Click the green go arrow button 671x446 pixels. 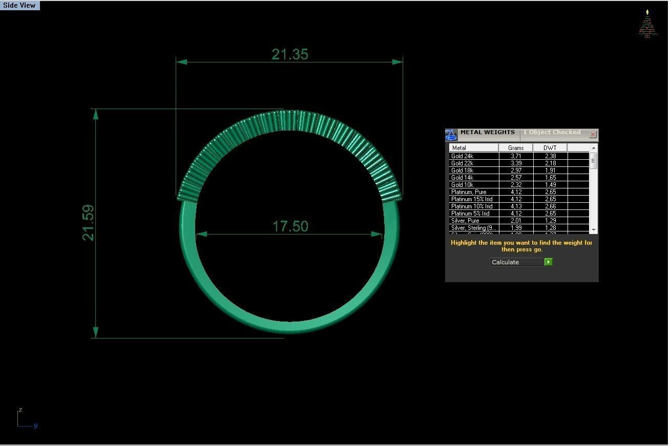(x=548, y=262)
